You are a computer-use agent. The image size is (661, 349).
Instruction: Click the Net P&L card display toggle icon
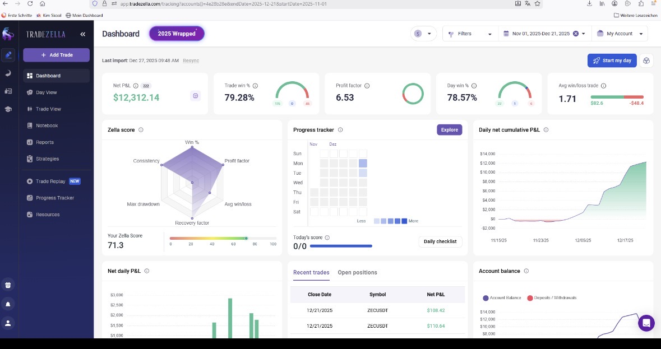coord(195,96)
